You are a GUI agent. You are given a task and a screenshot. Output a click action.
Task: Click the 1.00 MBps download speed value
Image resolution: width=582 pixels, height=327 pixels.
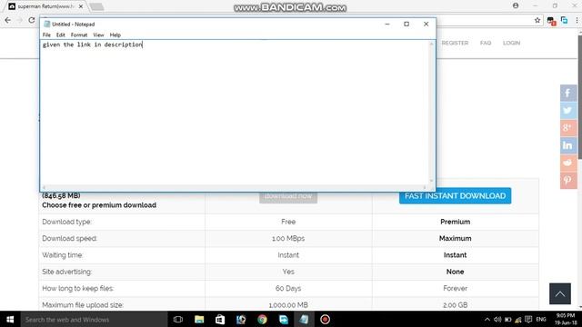[x=288, y=238]
